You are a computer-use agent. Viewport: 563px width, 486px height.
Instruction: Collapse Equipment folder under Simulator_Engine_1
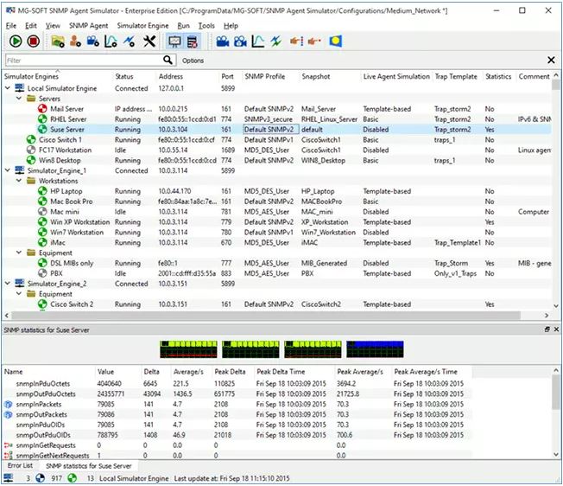pyautogui.click(x=19, y=253)
